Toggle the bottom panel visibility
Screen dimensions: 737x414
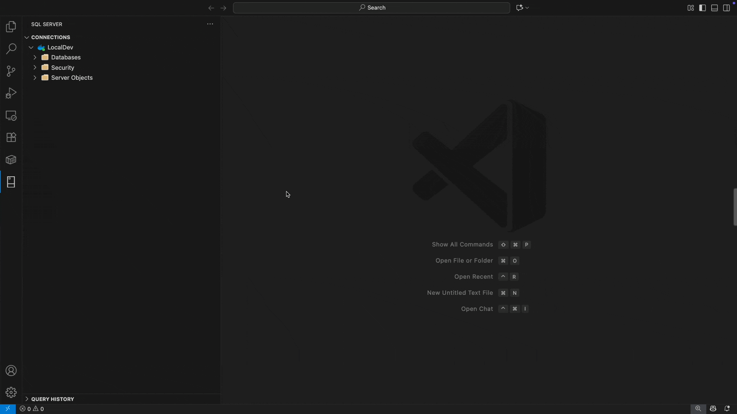point(714,8)
